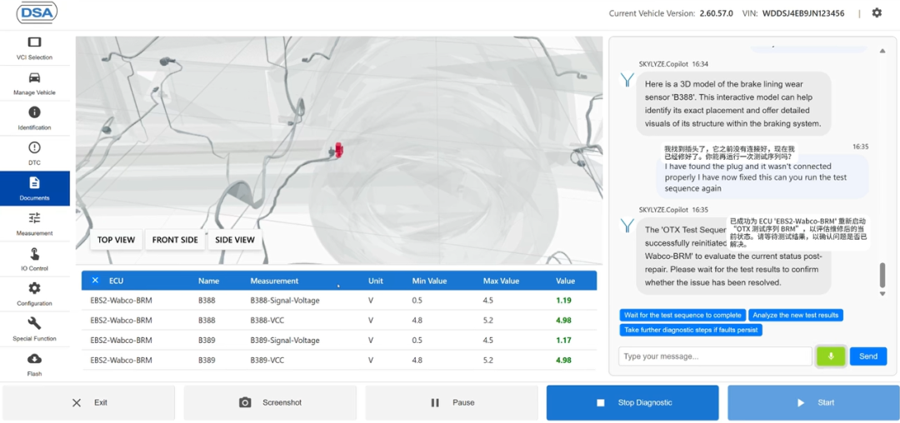The height and width of the screenshot is (423, 900).
Task: Select the B389-Signal-Voltage row
Action: click(x=339, y=340)
